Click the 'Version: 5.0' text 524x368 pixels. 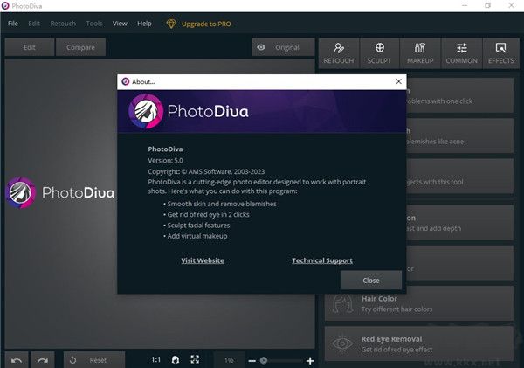(165, 160)
